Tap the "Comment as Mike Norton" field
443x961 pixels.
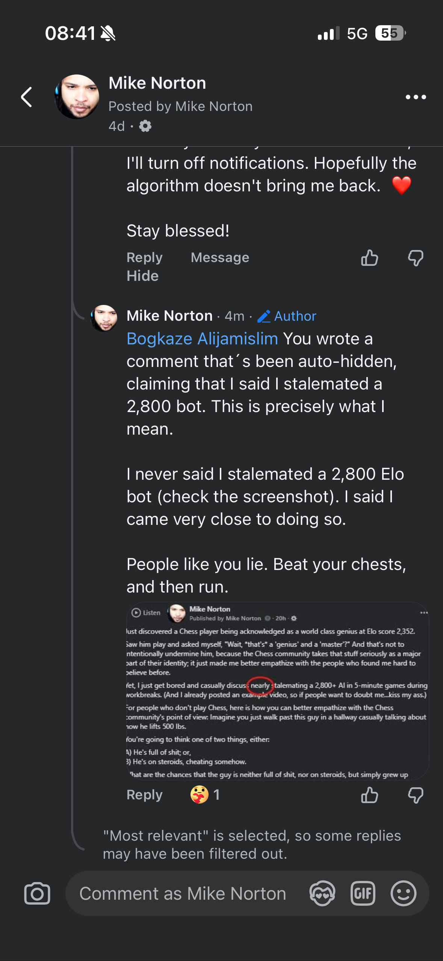tap(183, 893)
